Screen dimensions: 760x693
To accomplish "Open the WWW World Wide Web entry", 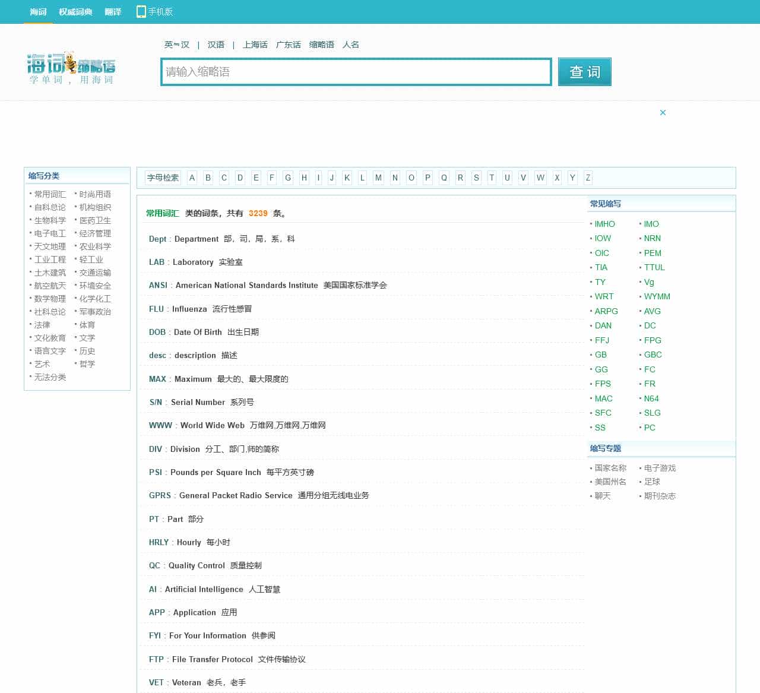I will point(160,425).
